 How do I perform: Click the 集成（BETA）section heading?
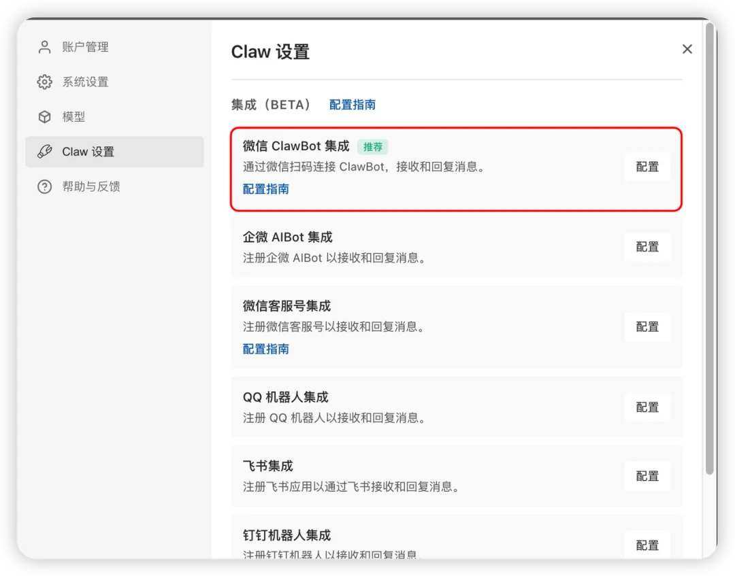pyautogui.click(x=272, y=105)
